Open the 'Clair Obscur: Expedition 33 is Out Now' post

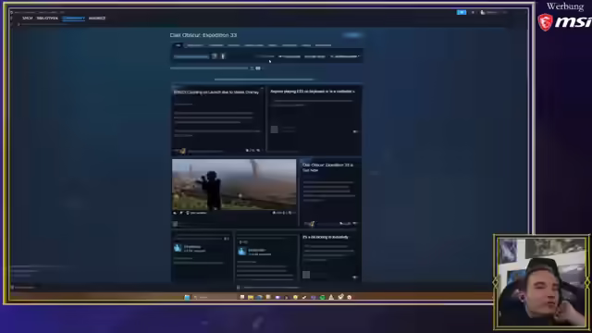coord(327,167)
